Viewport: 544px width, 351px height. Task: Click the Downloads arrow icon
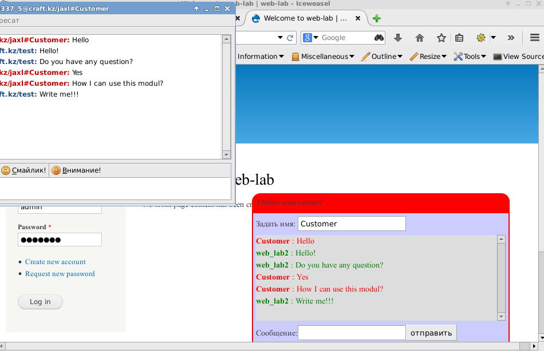coord(398,38)
